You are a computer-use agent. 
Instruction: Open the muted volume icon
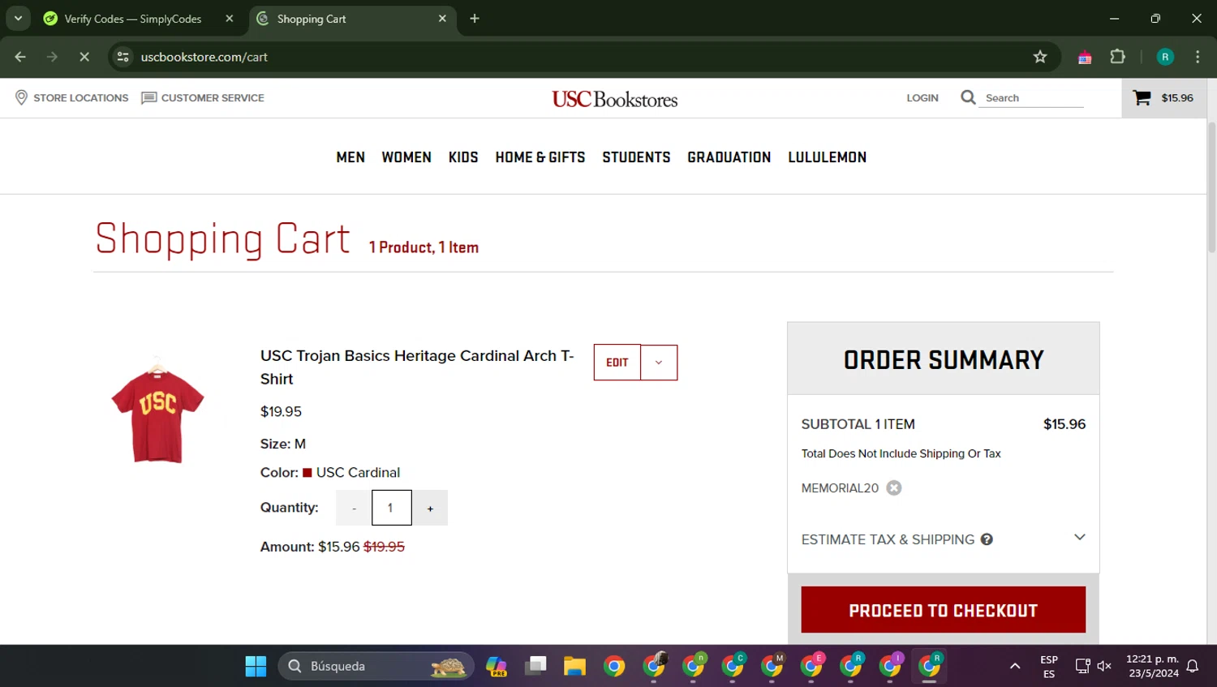pos(1104,666)
